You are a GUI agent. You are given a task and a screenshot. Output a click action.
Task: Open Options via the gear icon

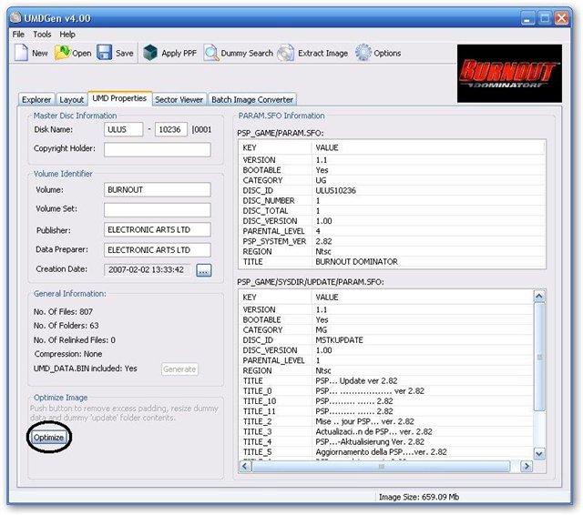(x=363, y=53)
